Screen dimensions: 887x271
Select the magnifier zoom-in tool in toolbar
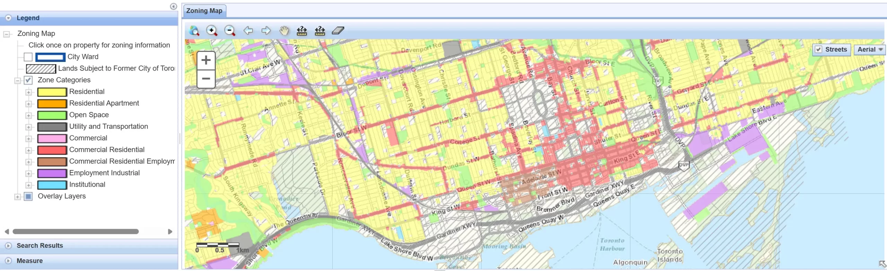point(212,31)
